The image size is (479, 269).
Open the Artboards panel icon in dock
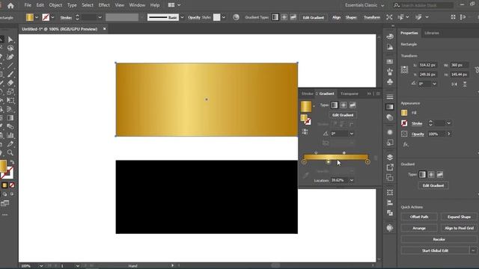click(x=390, y=178)
